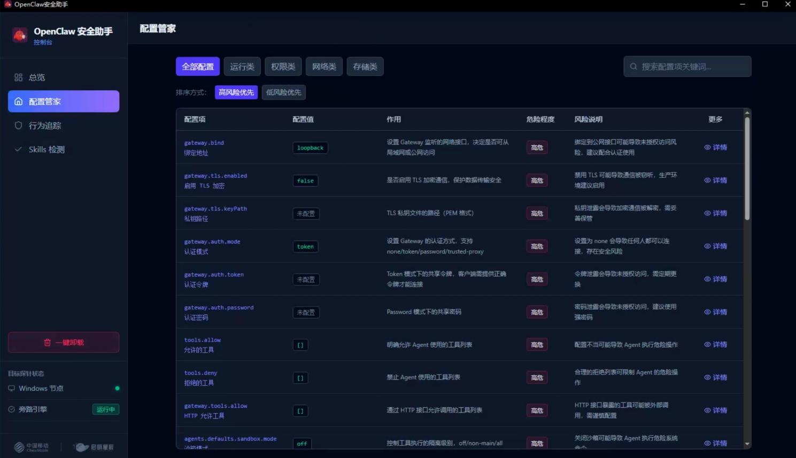Click the home icon beside 配置管家

click(x=19, y=101)
